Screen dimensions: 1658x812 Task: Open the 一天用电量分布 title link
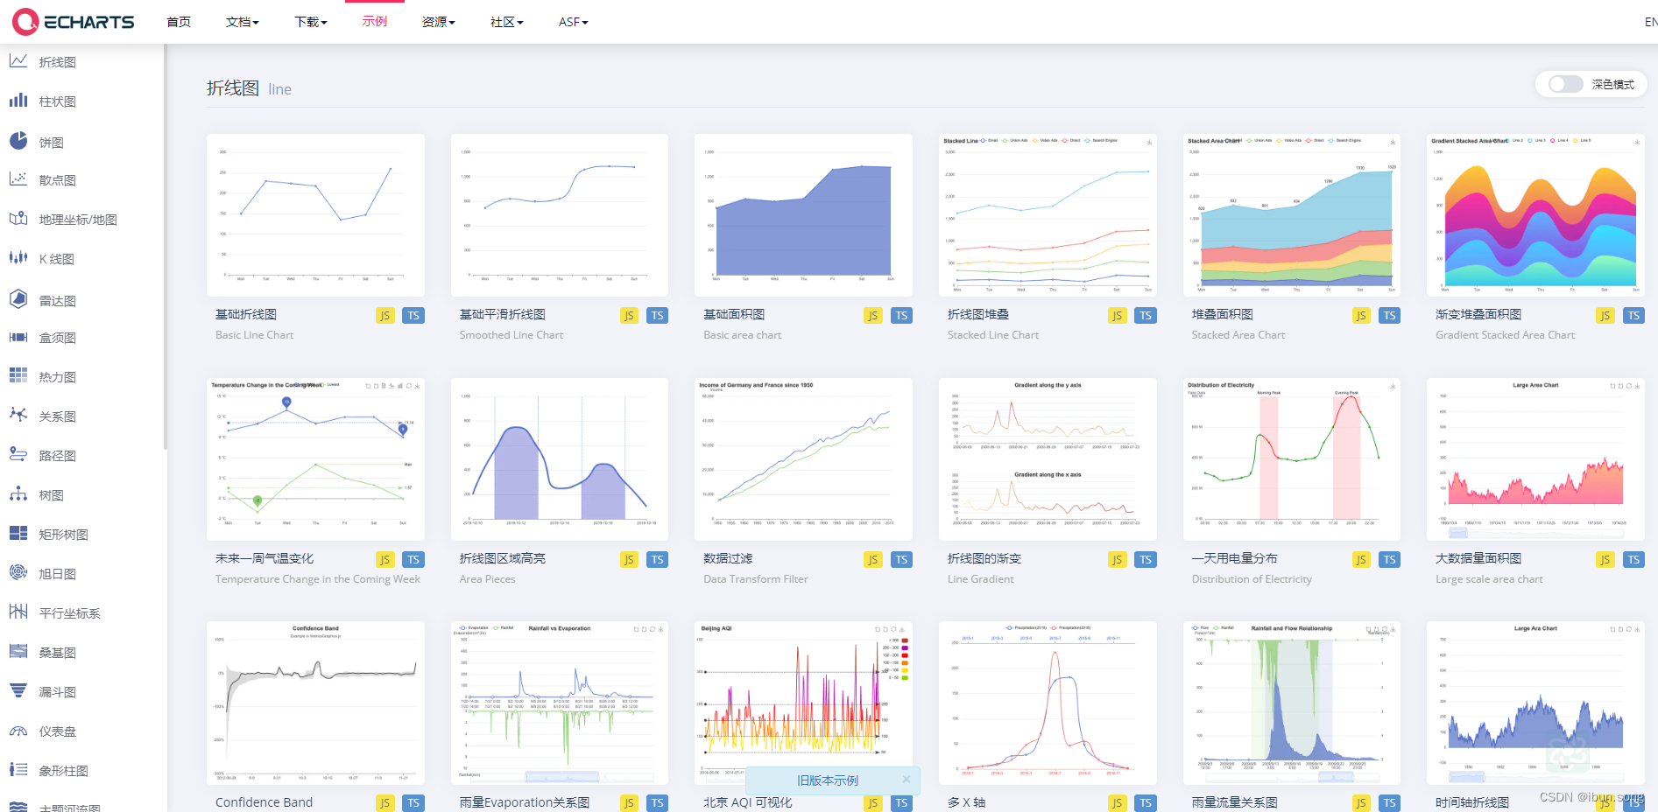(x=1235, y=558)
